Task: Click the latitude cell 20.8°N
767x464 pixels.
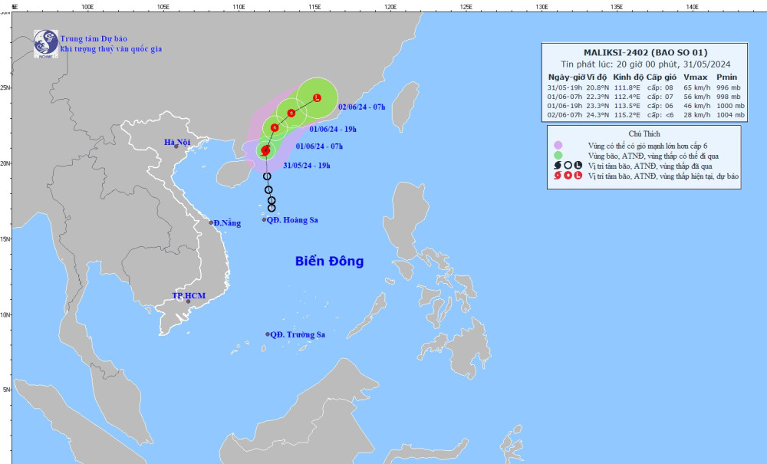Action: coord(597,87)
